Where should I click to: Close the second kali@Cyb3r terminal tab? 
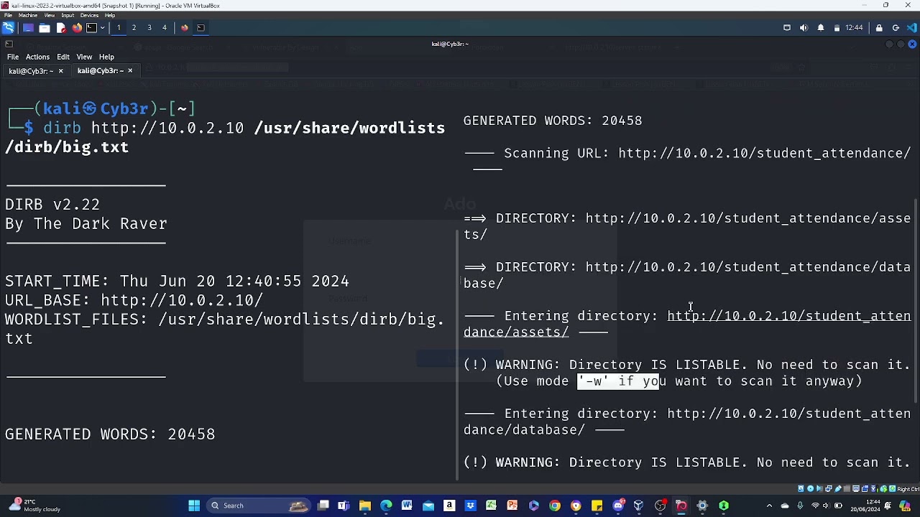[x=130, y=70]
